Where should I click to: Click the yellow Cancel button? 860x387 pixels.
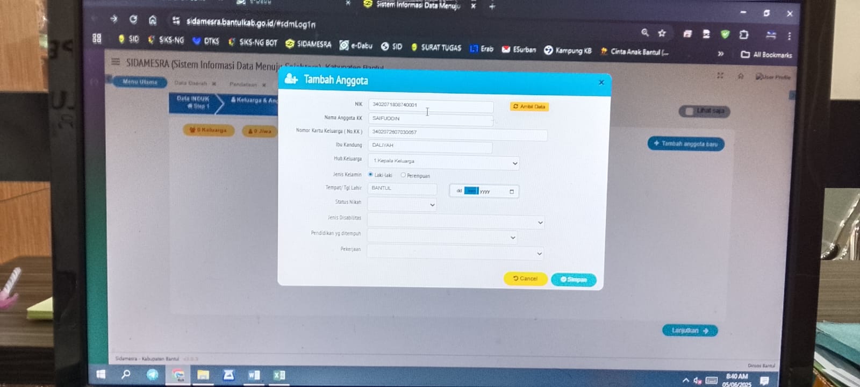point(525,278)
